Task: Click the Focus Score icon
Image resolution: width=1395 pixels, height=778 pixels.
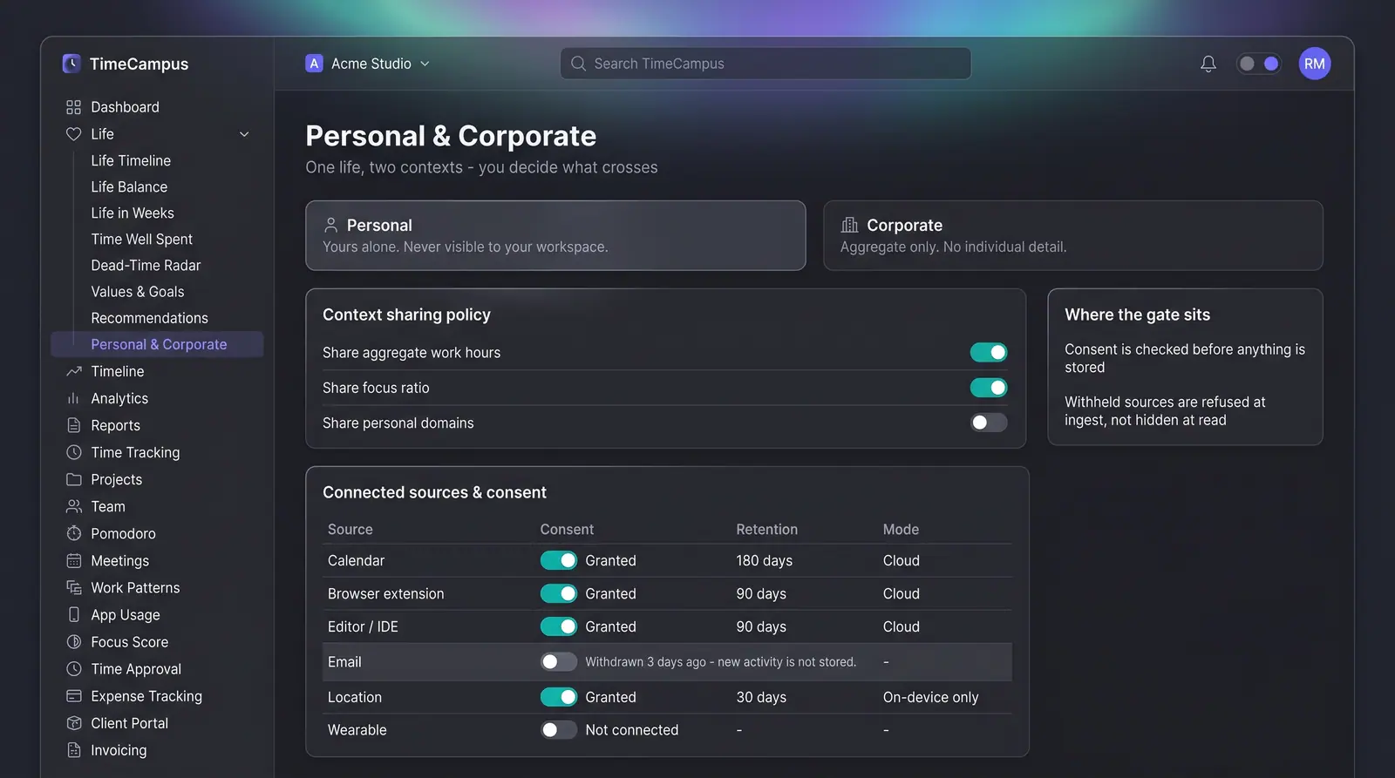Action: pos(73,642)
